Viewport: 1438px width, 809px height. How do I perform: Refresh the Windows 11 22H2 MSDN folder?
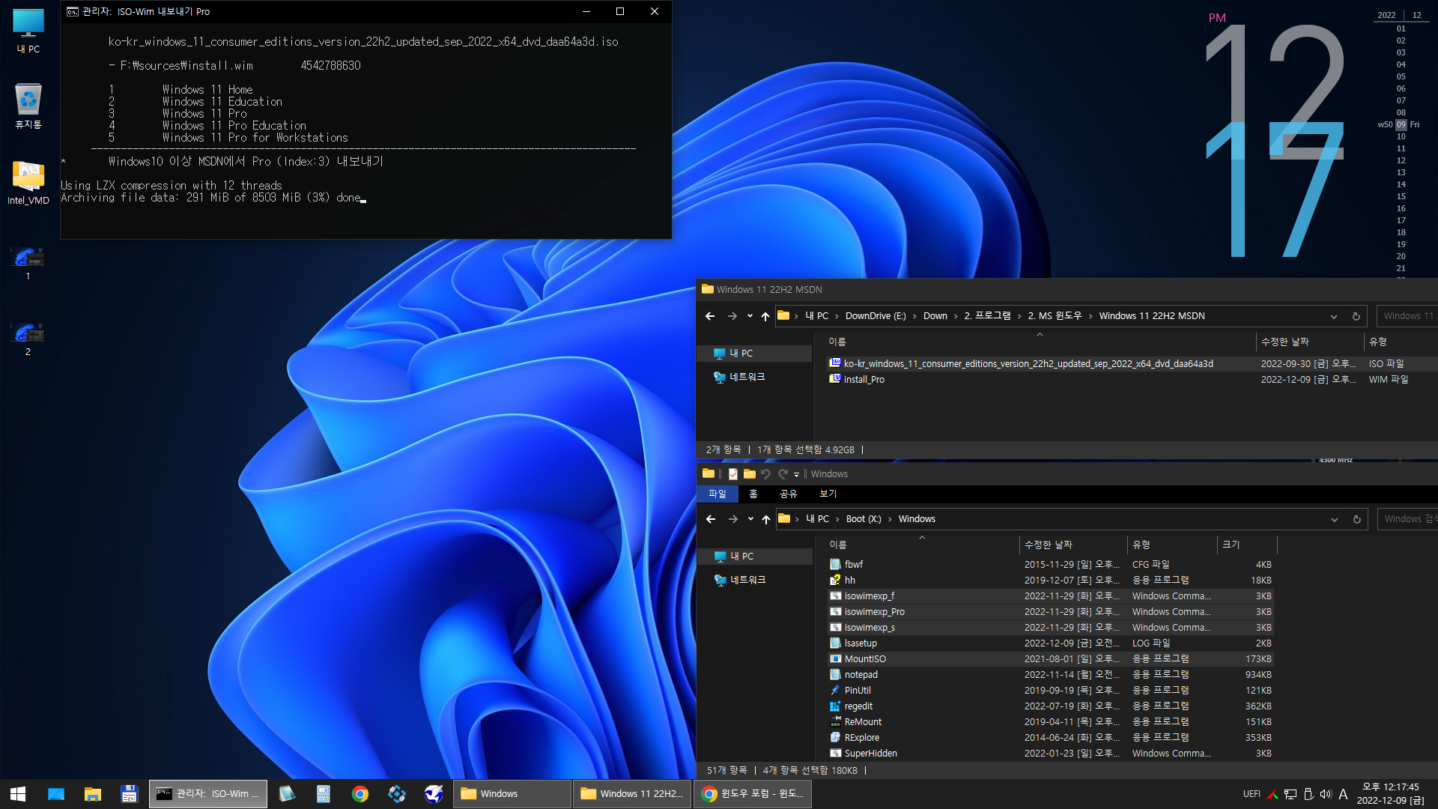click(x=1356, y=316)
